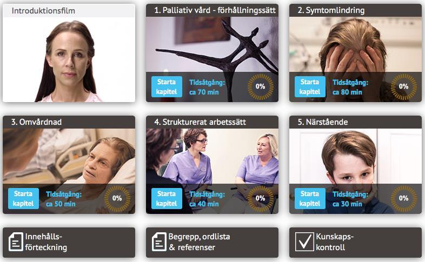
Task: Click the Omvårdnad 0% progress circle
Action: point(117,198)
